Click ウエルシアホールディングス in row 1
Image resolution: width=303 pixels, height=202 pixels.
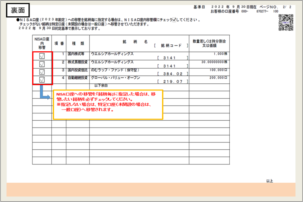(x=112, y=54)
